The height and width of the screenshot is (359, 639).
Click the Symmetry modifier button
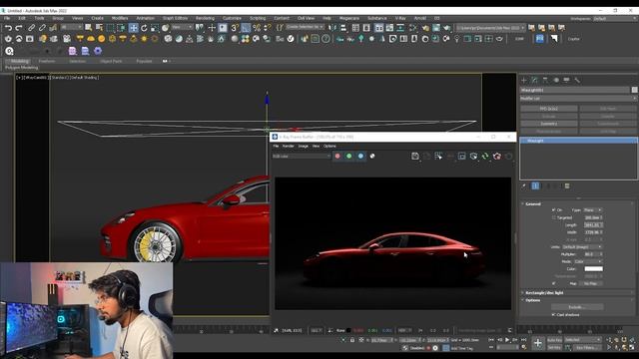coord(548,124)
